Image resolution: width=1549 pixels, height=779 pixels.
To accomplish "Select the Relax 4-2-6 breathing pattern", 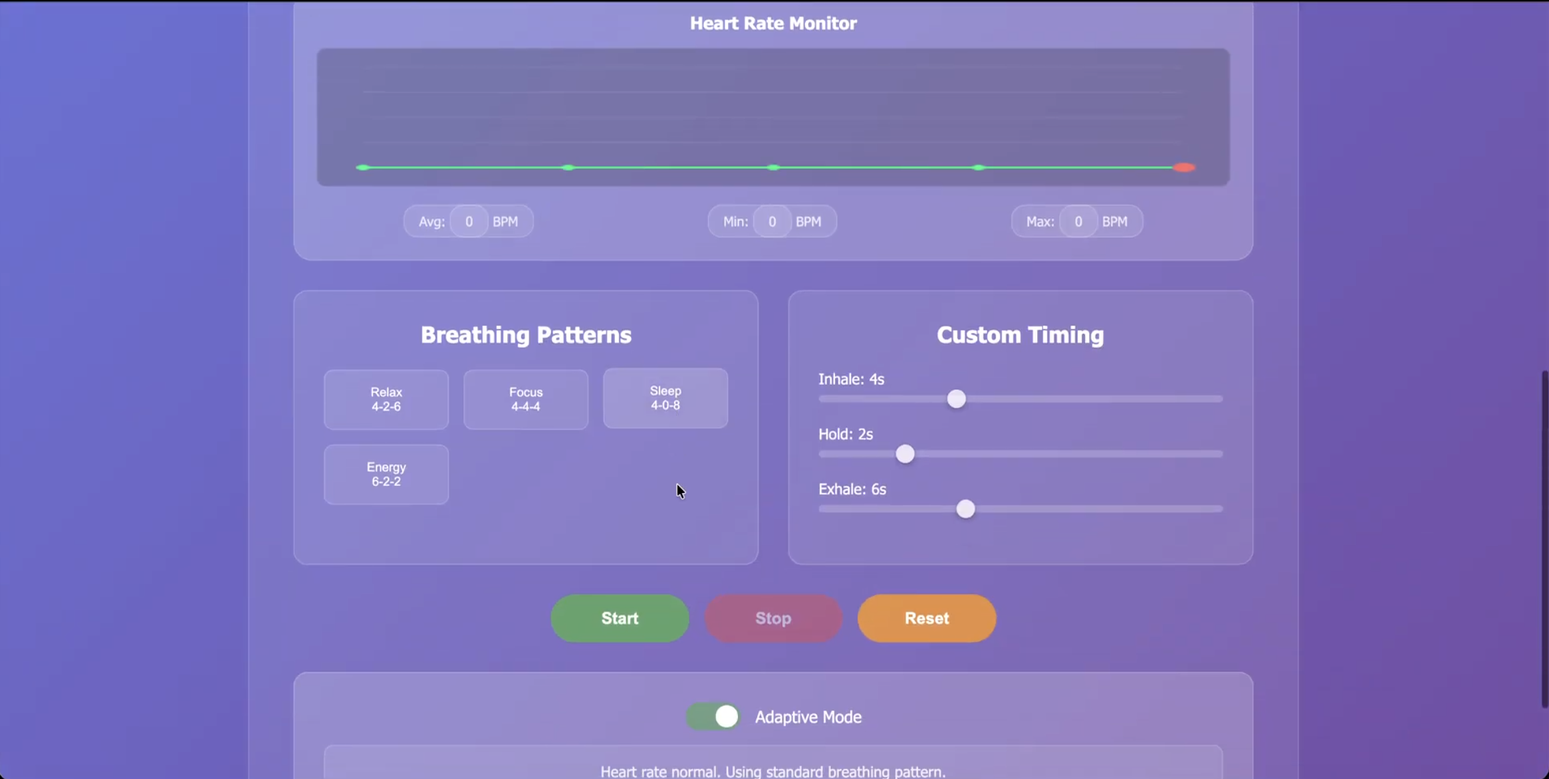I will coord(386,399).
